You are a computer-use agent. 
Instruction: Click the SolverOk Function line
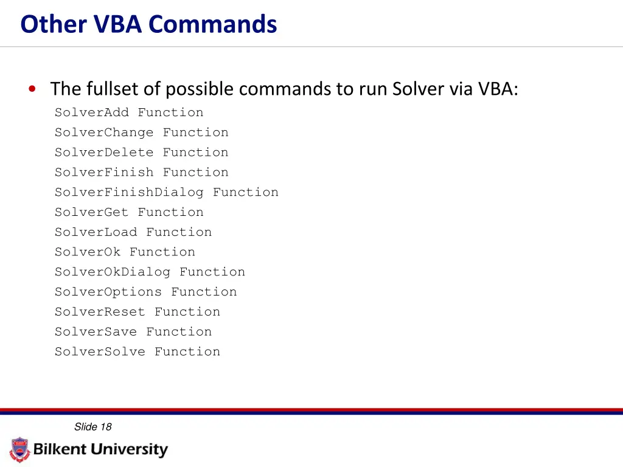[x=125, y=252]
